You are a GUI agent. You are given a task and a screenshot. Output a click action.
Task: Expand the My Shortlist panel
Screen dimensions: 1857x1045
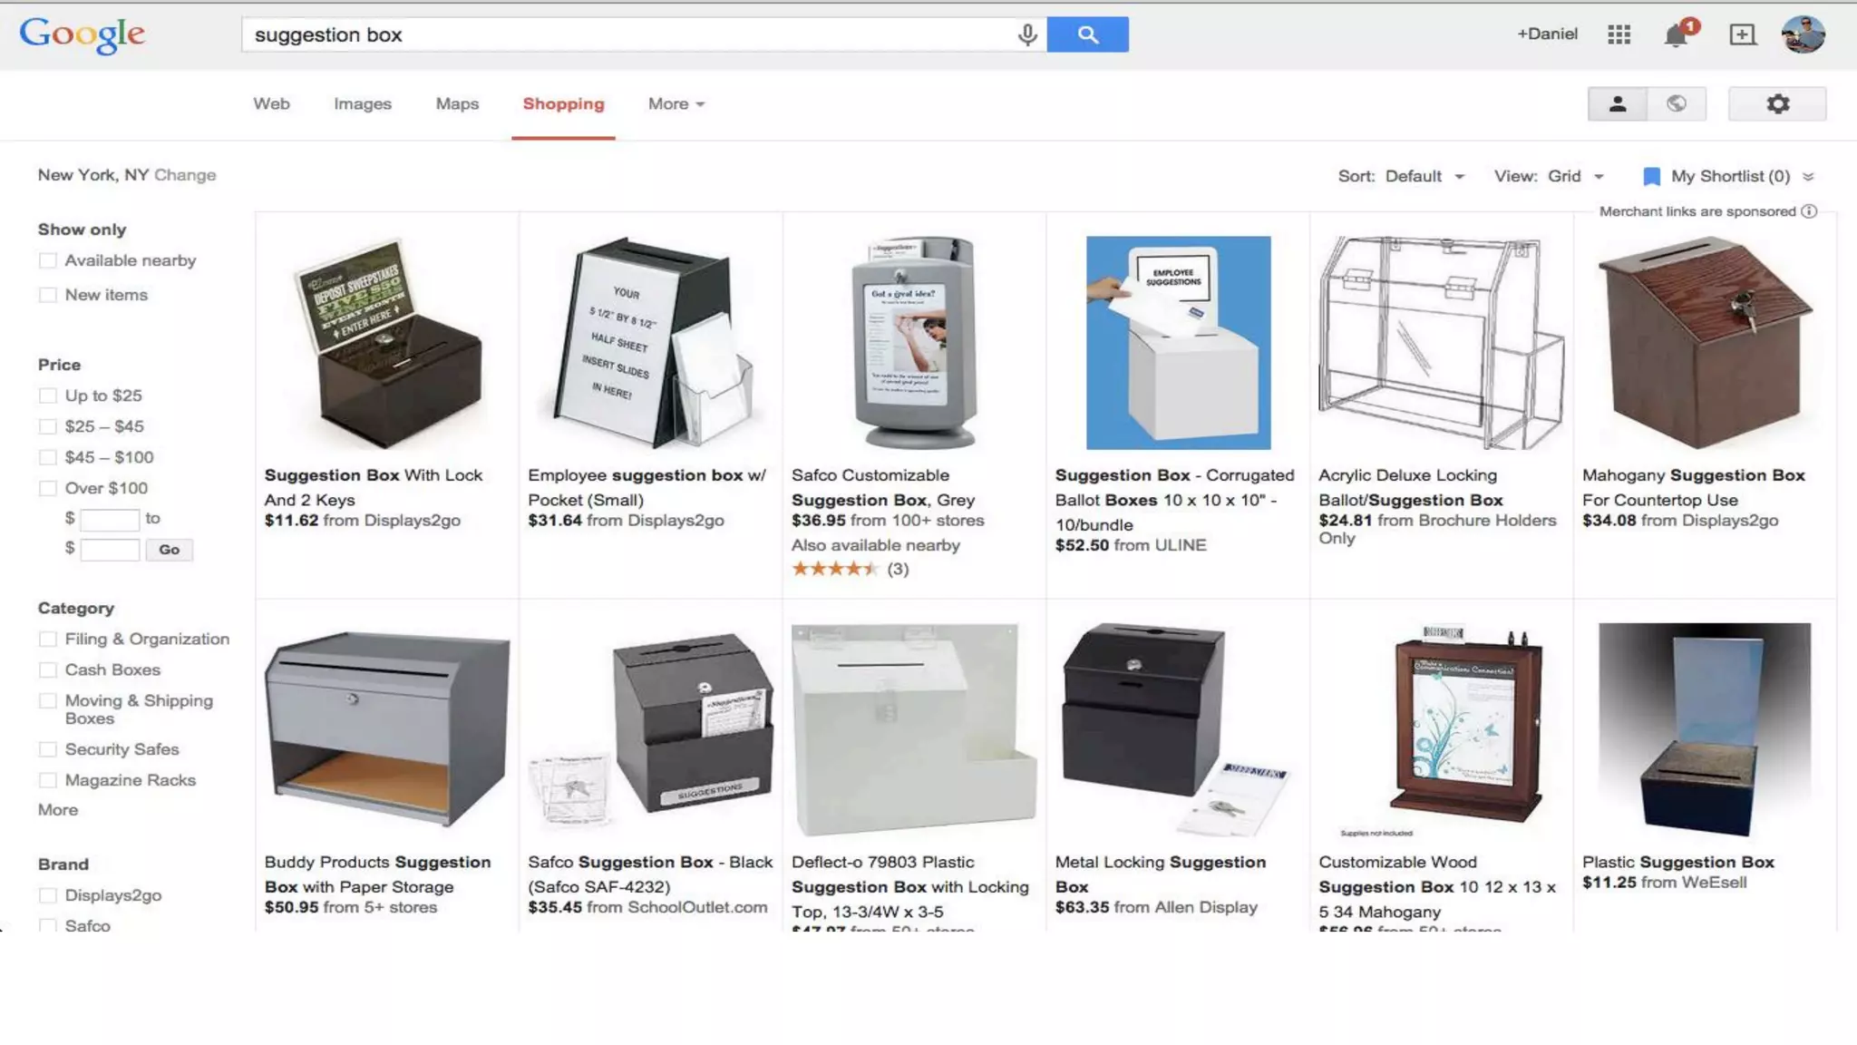(1728, 176)
